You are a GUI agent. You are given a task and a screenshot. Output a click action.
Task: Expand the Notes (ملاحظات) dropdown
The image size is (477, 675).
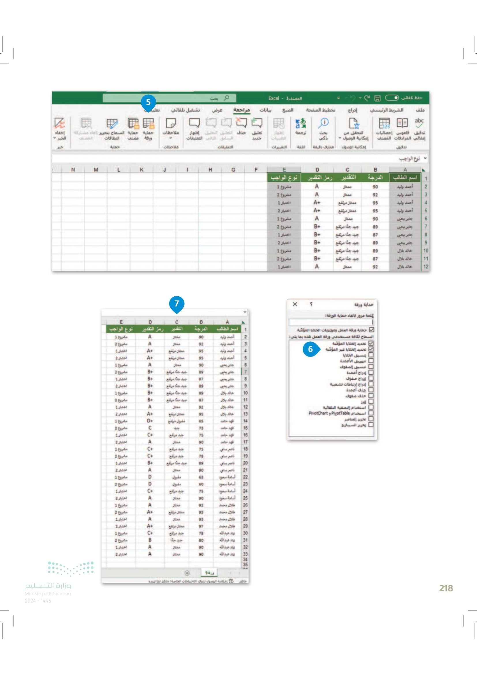[x=171, y=138]
